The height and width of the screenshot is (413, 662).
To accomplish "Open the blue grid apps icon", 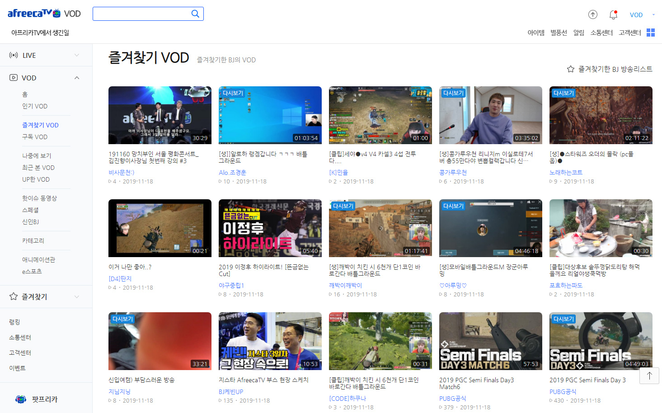I will [651, 33].
